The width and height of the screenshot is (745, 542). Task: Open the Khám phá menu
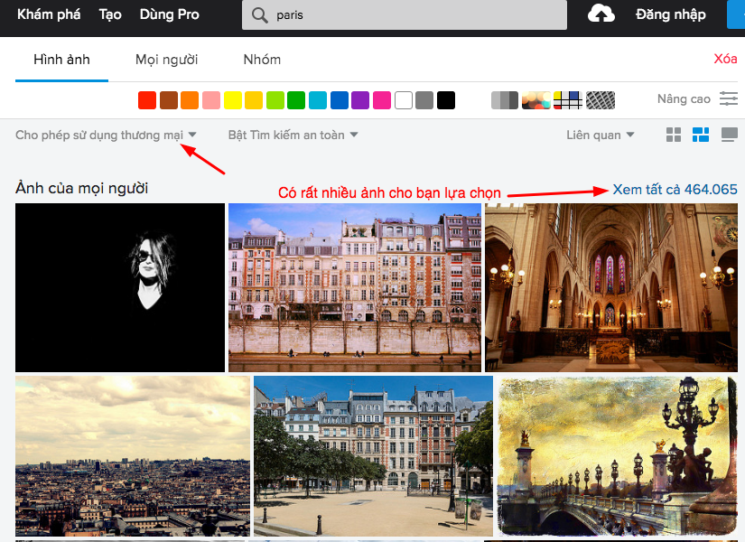point(48,14)
